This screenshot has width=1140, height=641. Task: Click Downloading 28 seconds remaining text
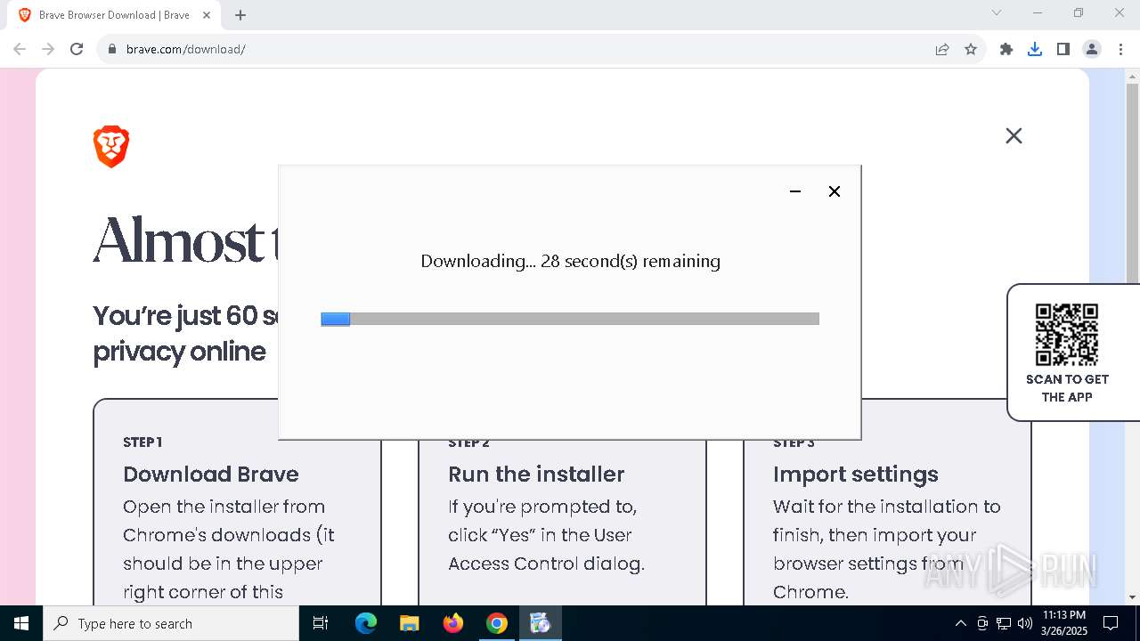[x=570, y=261]
